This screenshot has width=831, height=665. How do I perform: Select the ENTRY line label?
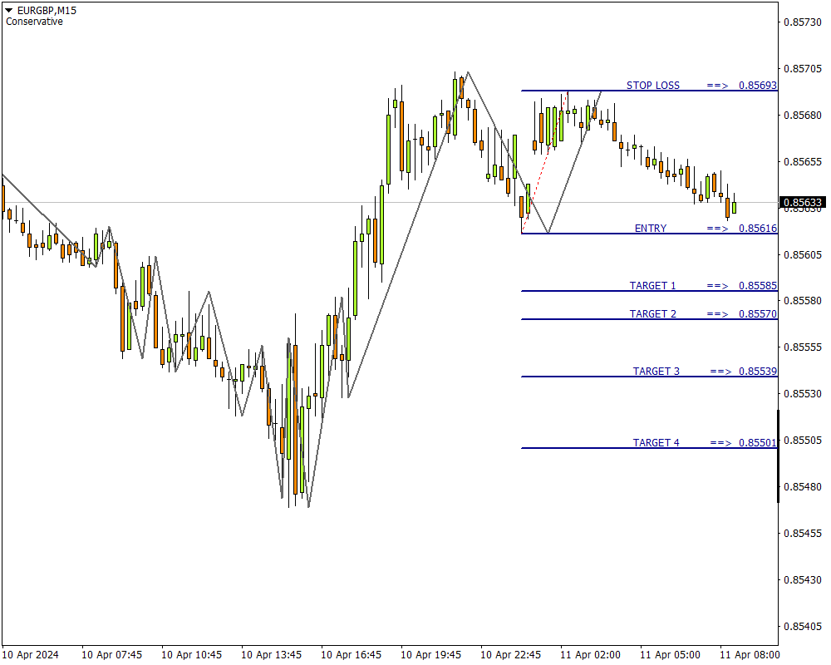[650, 229]
